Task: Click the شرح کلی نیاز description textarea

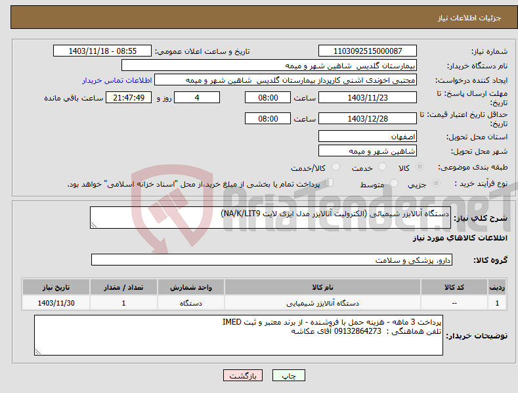Action: 270,218
